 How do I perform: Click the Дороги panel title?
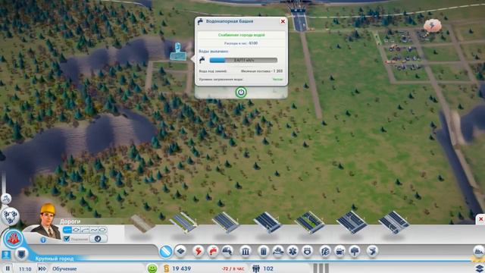pyautogui.click(x=70, y=221)
